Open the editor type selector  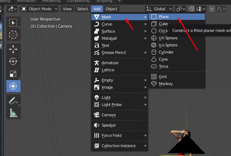click(12, 9)
